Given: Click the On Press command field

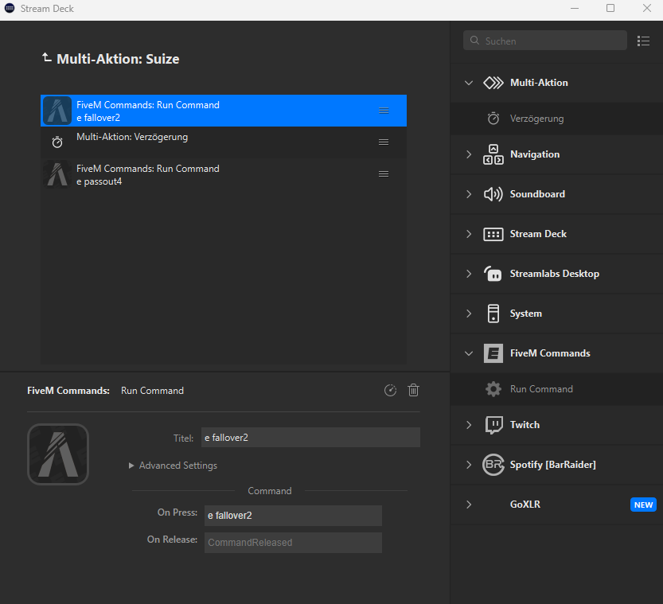Looking at the screenshot, I should point(293,516).
